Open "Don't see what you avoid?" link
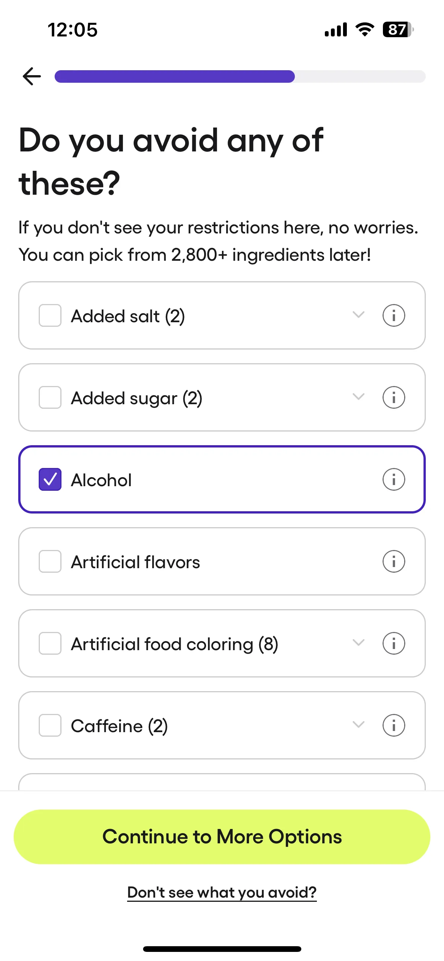The width and height of the screenshot is (444, 961). 222,892
